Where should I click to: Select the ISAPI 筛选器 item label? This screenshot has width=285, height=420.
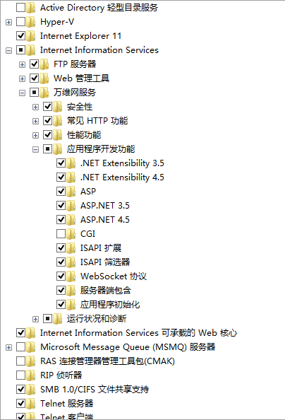coord(105,262)
